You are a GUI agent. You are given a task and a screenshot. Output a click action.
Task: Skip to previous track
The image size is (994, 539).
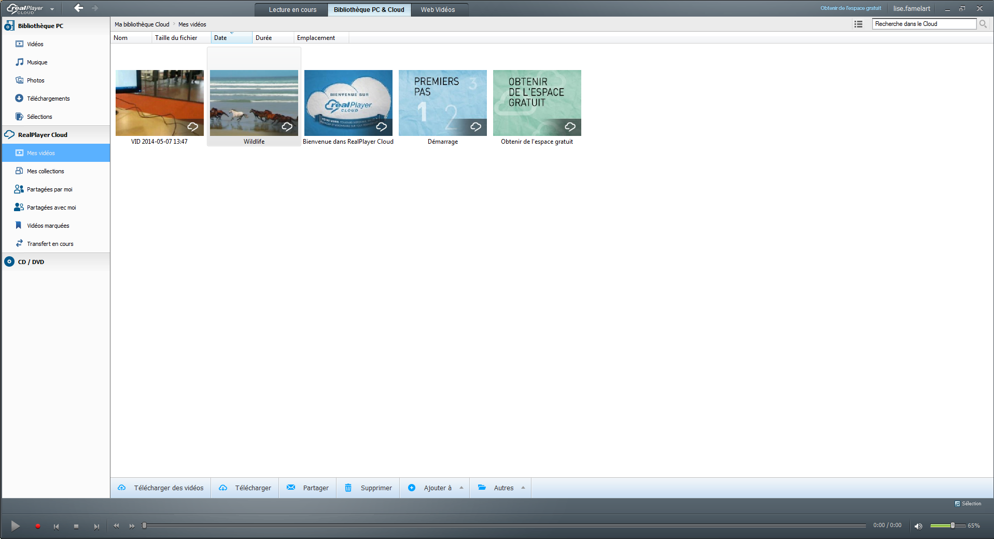pyautogui.click(x=56, y=527)
